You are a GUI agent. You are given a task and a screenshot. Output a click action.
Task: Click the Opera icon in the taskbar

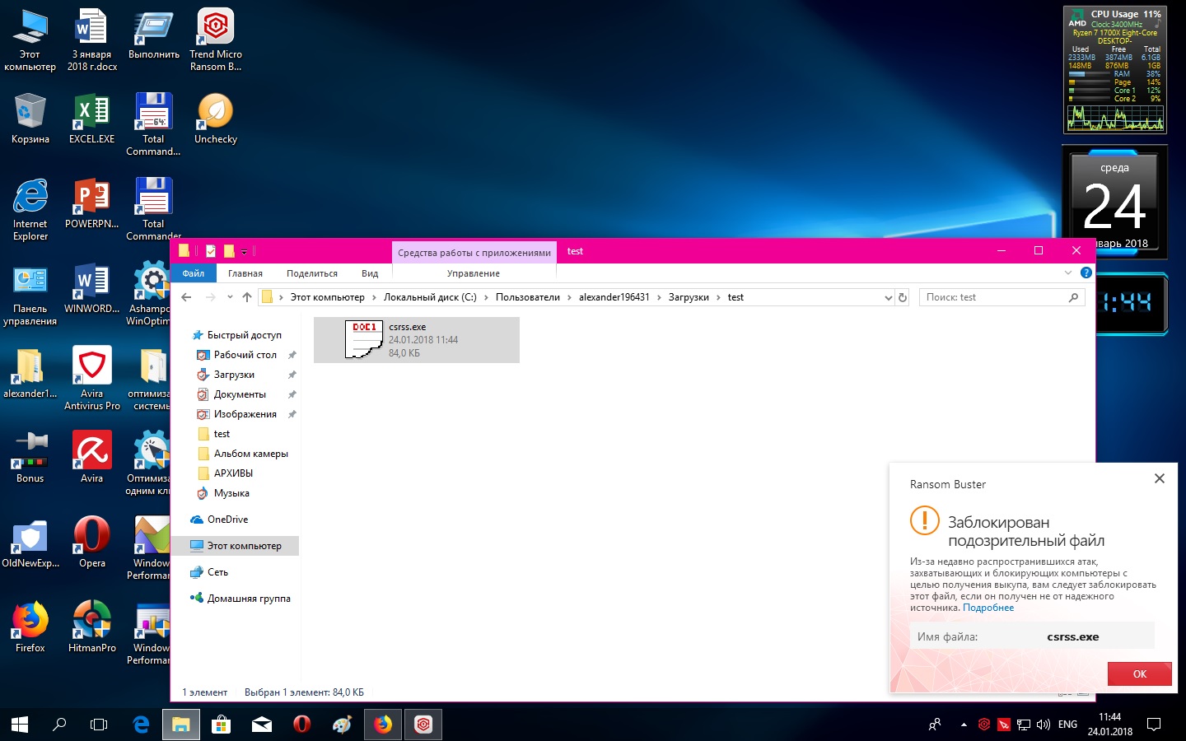(x=301, y=725)
